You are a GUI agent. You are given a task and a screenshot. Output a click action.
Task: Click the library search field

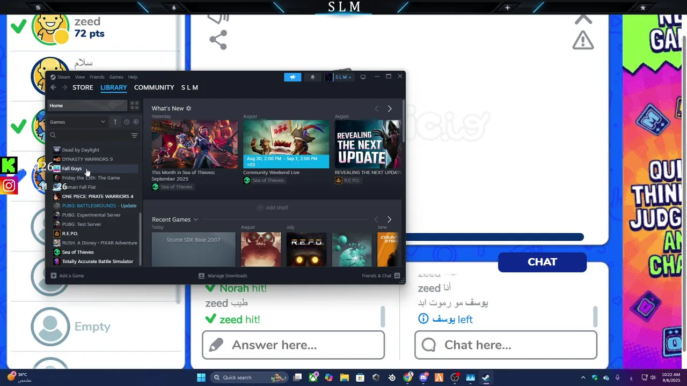click(89, 135)
